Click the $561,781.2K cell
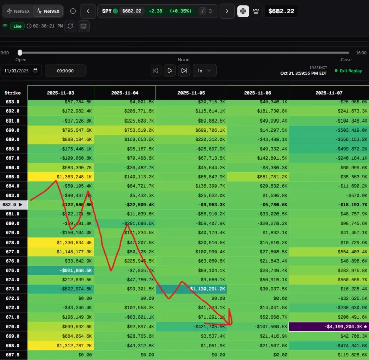Screen dimensions: 369x360 [x=258, y=177]
